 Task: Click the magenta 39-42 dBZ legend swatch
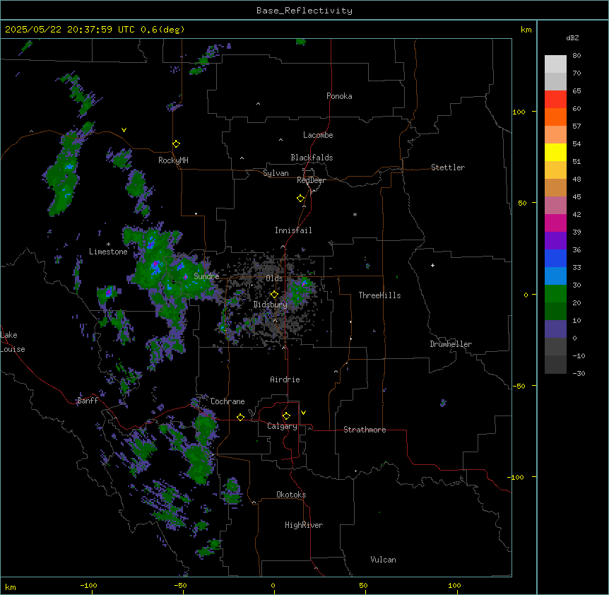(x=555, y=223)
